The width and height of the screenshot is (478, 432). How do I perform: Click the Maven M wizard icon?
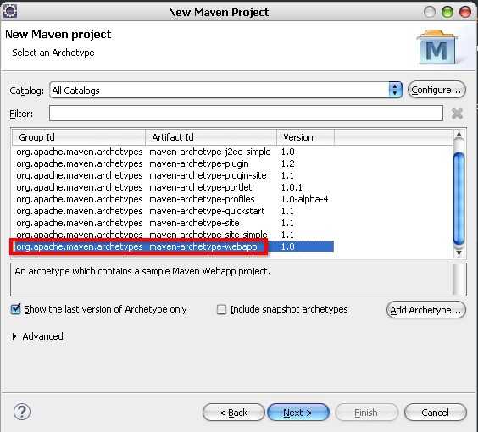[437, 47]
